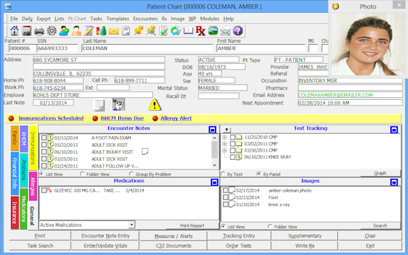Click the Enter/Update Vitals button

(105, 245)
